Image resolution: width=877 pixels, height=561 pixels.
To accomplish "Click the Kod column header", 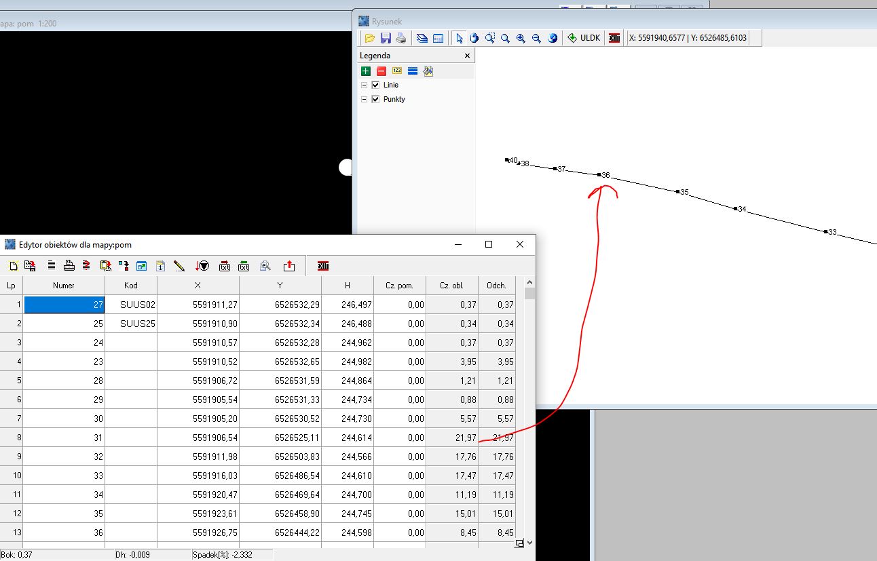I will pyautogui.click(x=131, y=286).
